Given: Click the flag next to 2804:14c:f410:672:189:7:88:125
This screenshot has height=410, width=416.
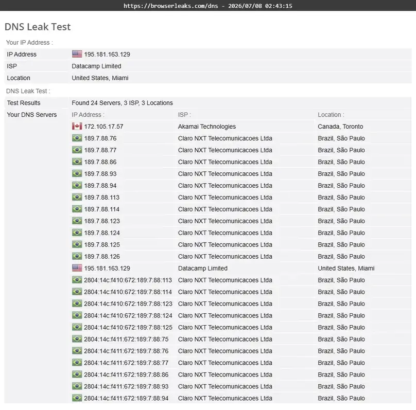Looking at the screenshot, I should (77, 327).
